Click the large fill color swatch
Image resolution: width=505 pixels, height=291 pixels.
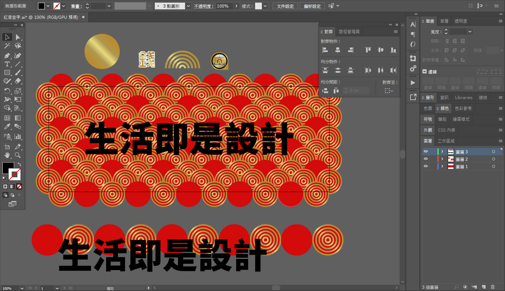8,168
